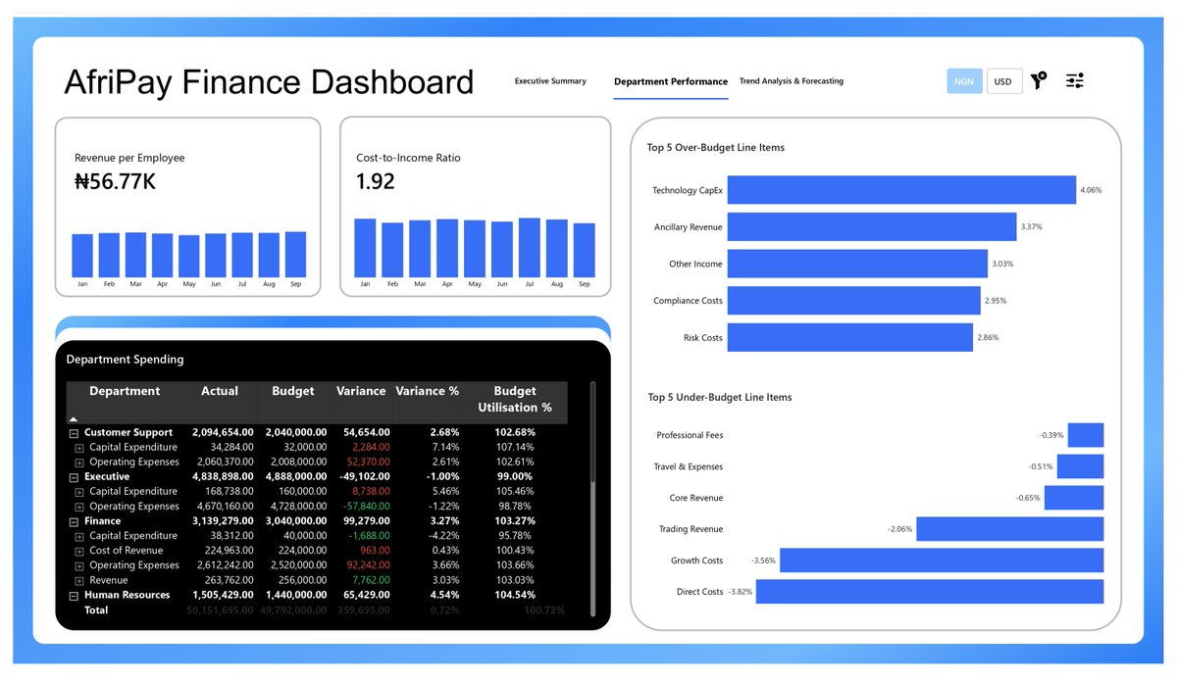The width and height of the screenshot is (1177, 683).
Task: Click the Total row label
Action: (96, 610)
